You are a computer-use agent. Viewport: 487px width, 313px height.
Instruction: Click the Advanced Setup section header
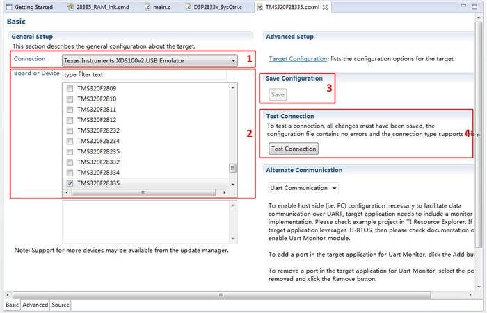(x=289, y=37)
